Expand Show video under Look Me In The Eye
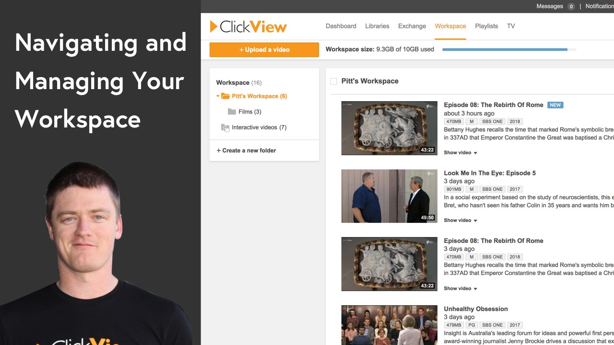 pos(460,220)
